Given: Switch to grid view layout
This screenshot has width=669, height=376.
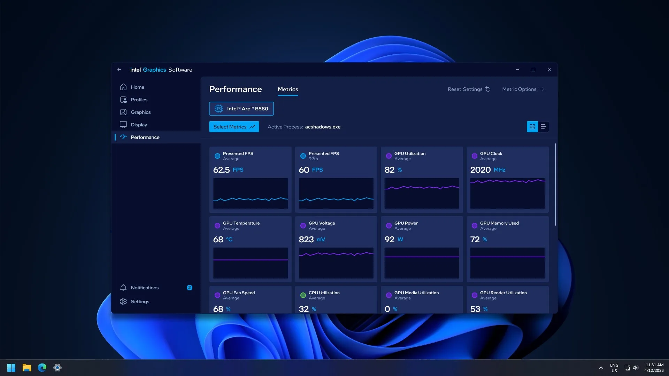Looking at the screenshot, I should (532, 127).
